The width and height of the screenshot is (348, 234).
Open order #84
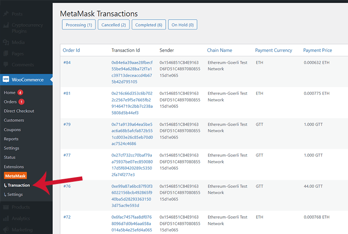[x=67, y=62]
